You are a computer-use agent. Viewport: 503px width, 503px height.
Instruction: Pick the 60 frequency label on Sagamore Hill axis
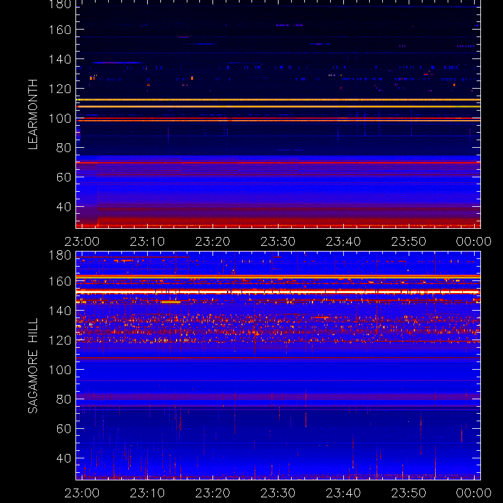64,429
